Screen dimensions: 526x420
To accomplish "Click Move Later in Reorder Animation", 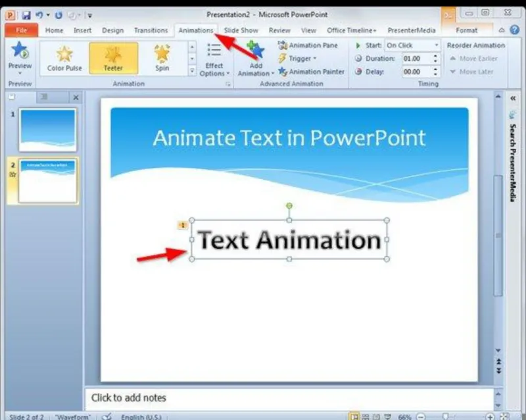I will (x=471, y=72).
